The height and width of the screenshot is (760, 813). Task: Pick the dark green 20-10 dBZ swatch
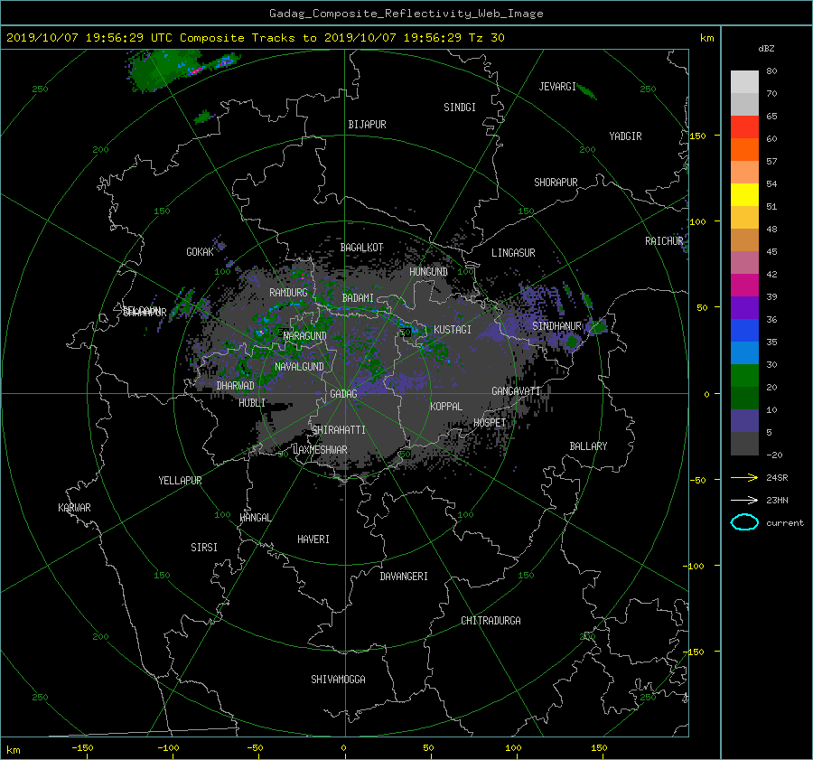[744, 398]
